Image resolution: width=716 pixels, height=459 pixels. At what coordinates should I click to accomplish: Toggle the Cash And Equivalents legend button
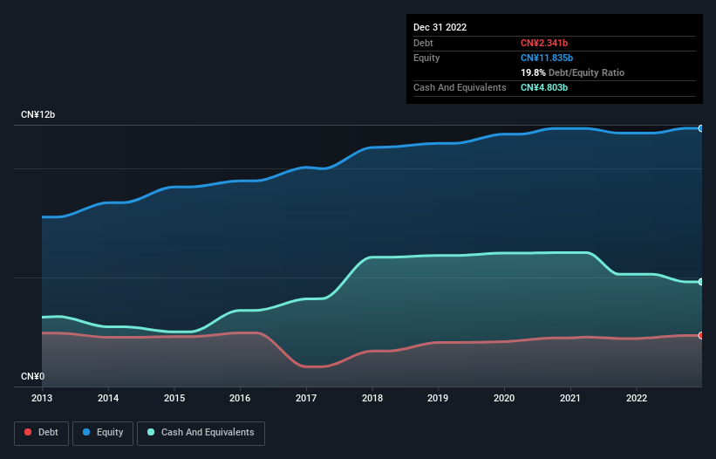click(x=201, y=433)
